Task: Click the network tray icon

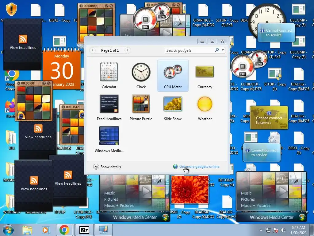Action: [268, 230]
